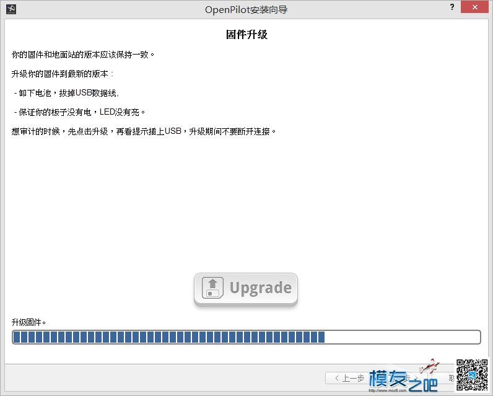The image size is (493, 396).
Task: Click the instruction 保证你的板子没有电，LED没有亮
Action: (x=79, y=112)
